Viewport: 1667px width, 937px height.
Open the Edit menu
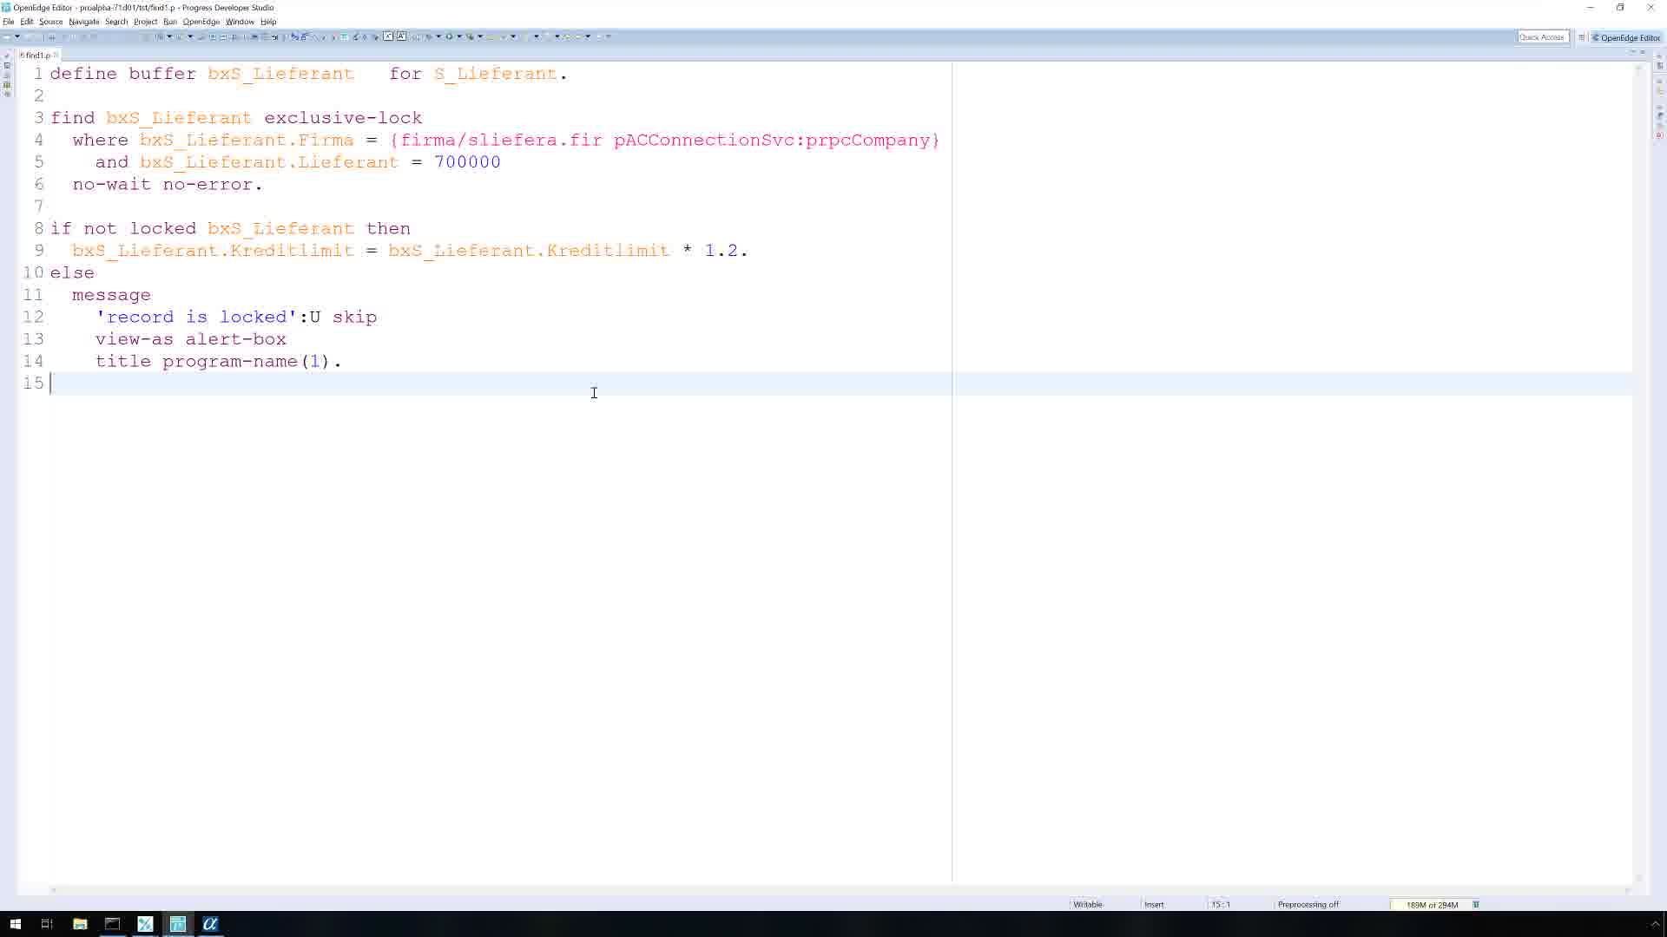pos(27,22)
